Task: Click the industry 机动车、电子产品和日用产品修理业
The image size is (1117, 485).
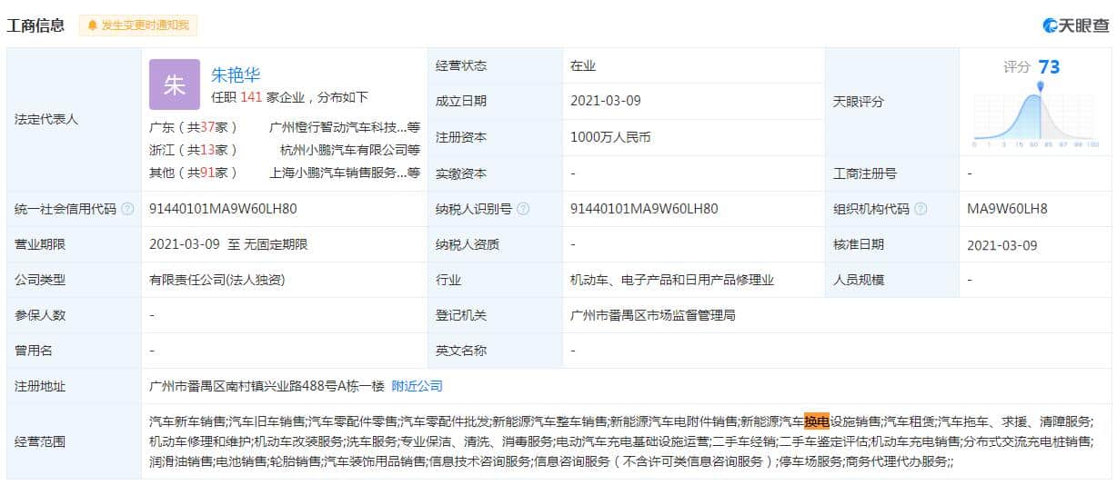Action: tap(672, 280)
